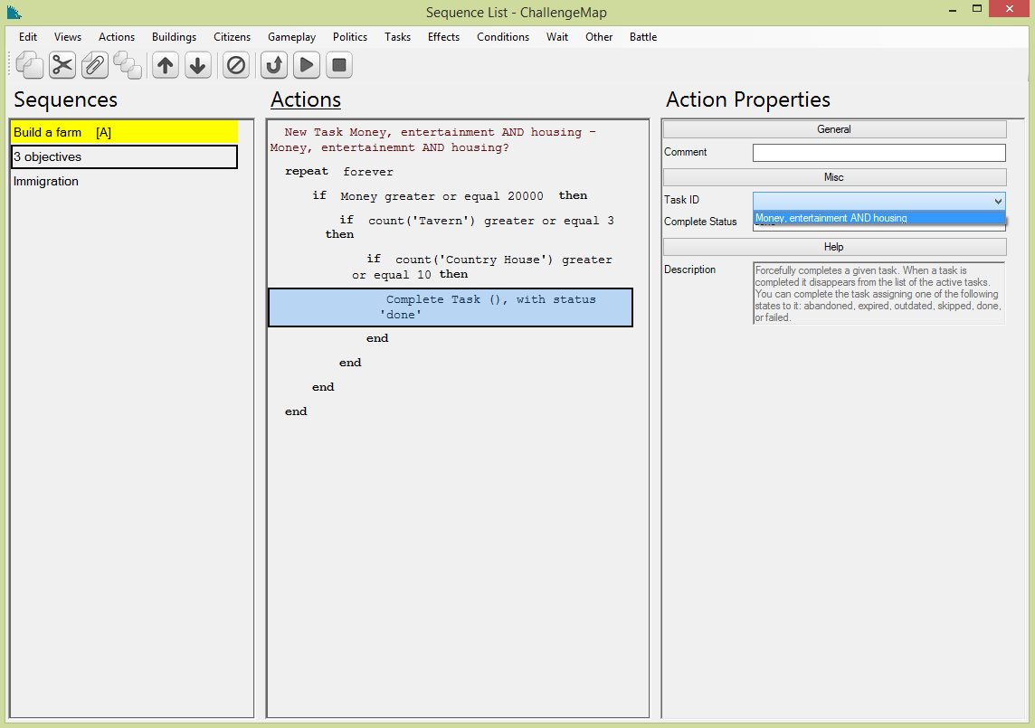
Task: Click the Help section header button
Action: coord(834,247)
